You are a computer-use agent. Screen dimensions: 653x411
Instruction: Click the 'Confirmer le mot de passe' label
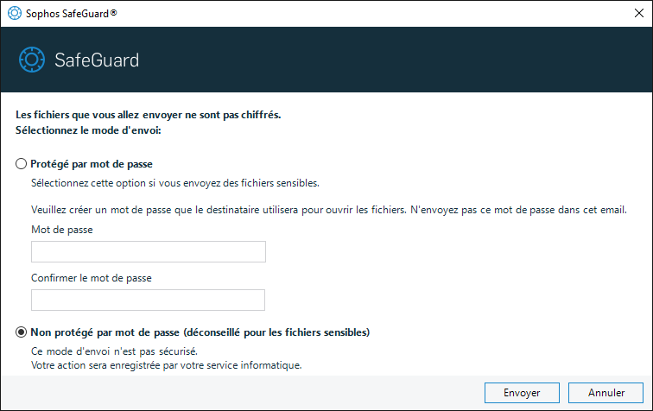click(x=92, y=278)
